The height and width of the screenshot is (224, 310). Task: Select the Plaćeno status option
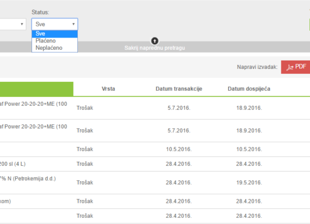click(x=54, y=41)
